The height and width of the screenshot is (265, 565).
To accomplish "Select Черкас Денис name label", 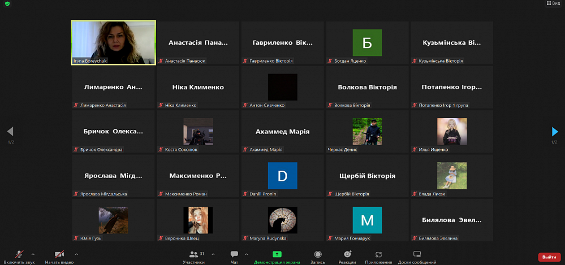I will (x=342, y=150).
